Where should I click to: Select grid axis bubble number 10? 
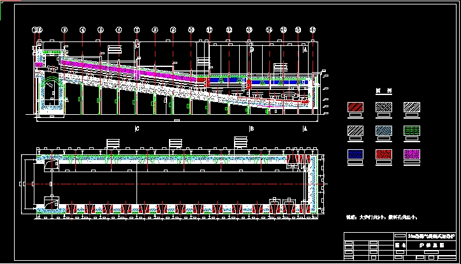(x=191, y=30)
